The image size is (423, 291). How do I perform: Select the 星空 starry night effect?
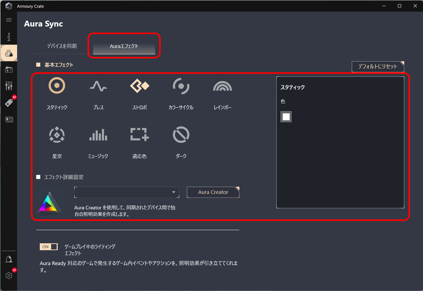coord(57,135)
